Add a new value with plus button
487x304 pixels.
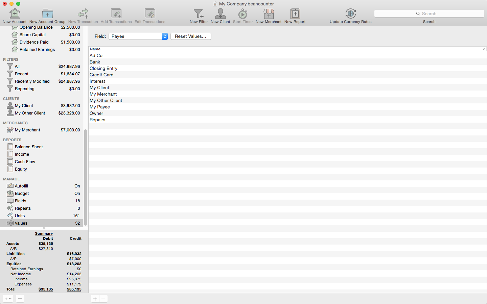click(x=95, y=299)
